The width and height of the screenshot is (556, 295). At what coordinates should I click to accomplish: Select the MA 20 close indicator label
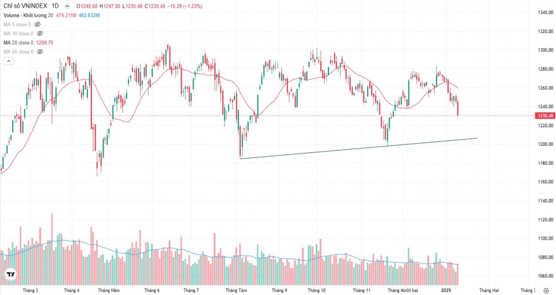point(18,43)
